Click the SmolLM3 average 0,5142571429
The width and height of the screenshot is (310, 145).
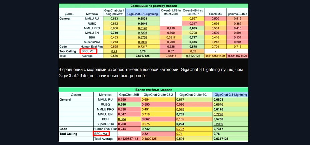pos(215,56)
